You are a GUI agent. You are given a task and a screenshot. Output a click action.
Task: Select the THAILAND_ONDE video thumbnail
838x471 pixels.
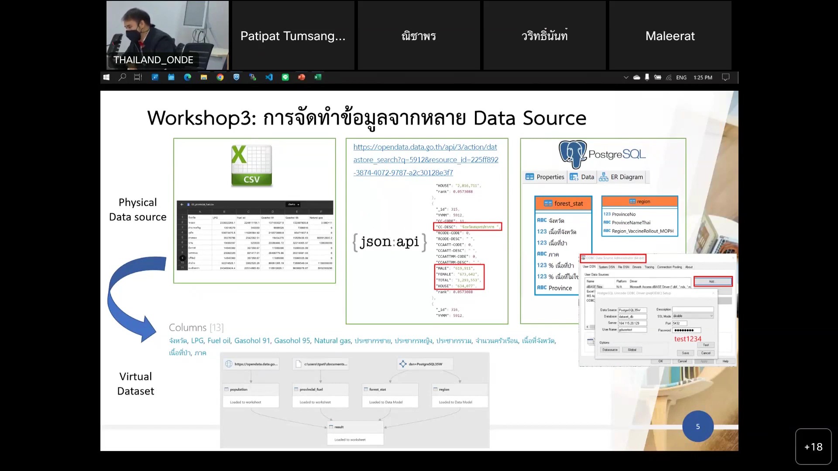(168, 35)
